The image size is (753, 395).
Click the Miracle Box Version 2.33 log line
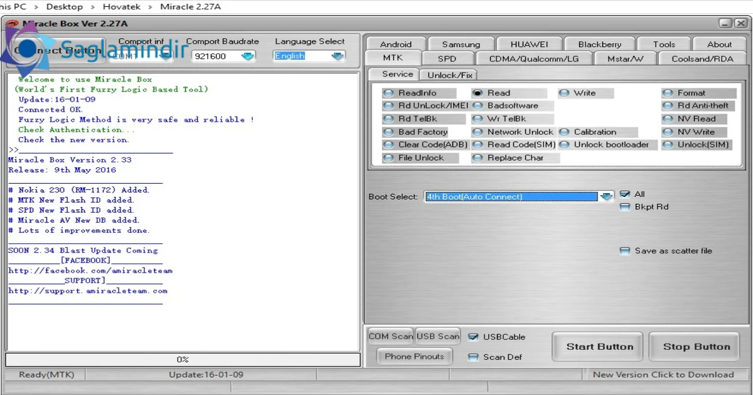[x=70, y=160]
